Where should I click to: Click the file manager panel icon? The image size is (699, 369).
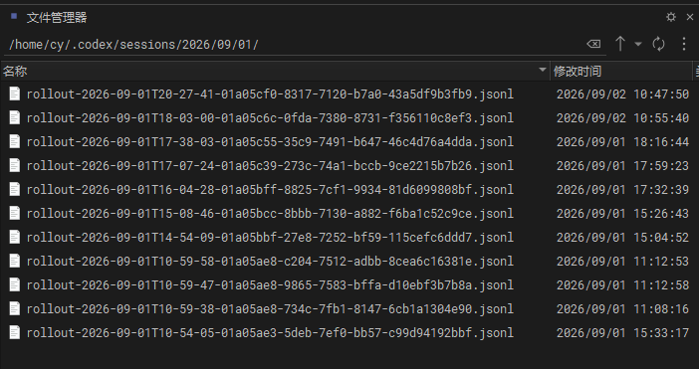[x=14, y=16]
